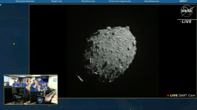Click the Stop Maneuvers timeline milestone

click(152, 1)
